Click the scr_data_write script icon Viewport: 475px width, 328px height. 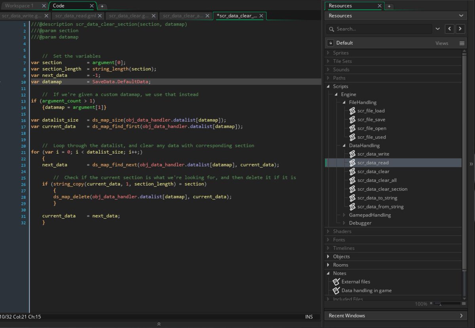(352, 154)
